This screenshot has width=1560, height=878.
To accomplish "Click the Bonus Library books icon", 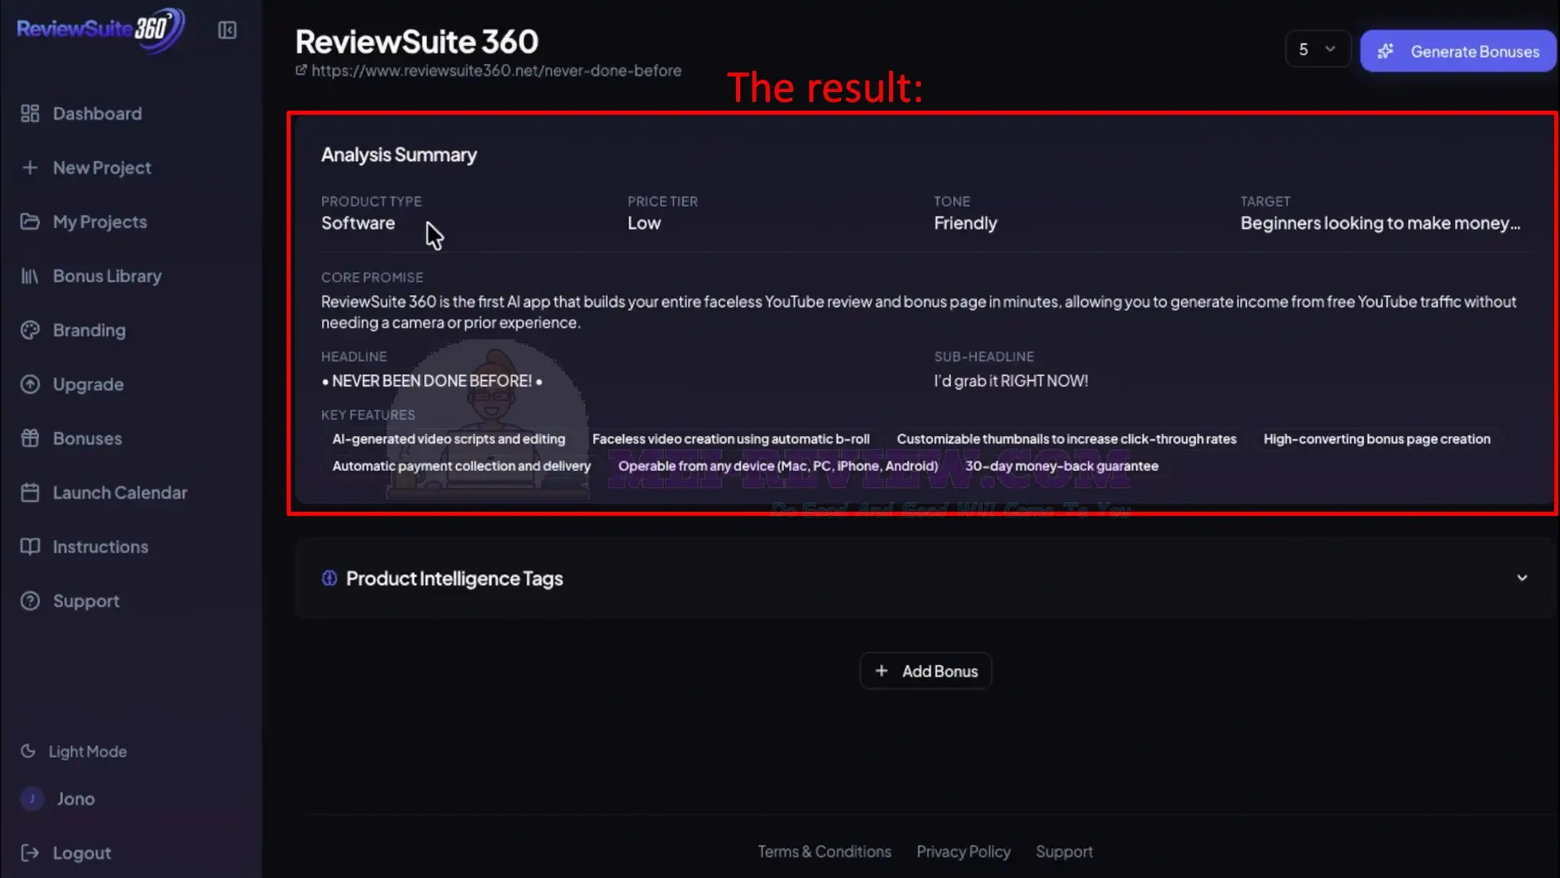I will pos(30,276).
